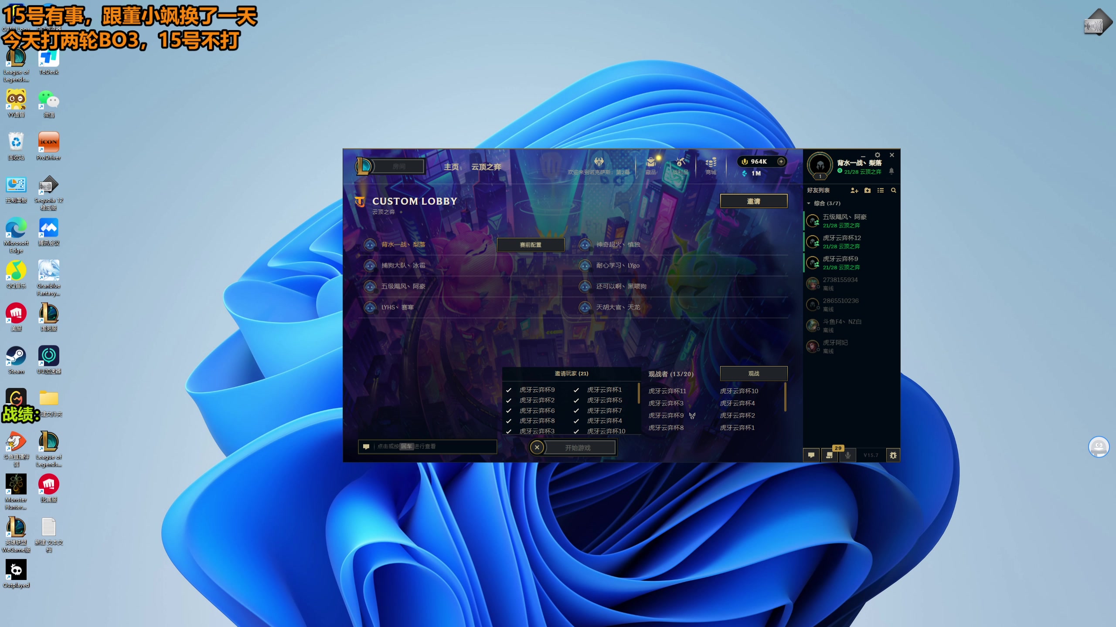
Task: Open offline friend 2738155934
Action: pyautogui.click(x=851, y=284)
